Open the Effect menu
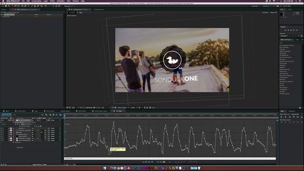This screenshot has height=171, width=304. [52, 1]
